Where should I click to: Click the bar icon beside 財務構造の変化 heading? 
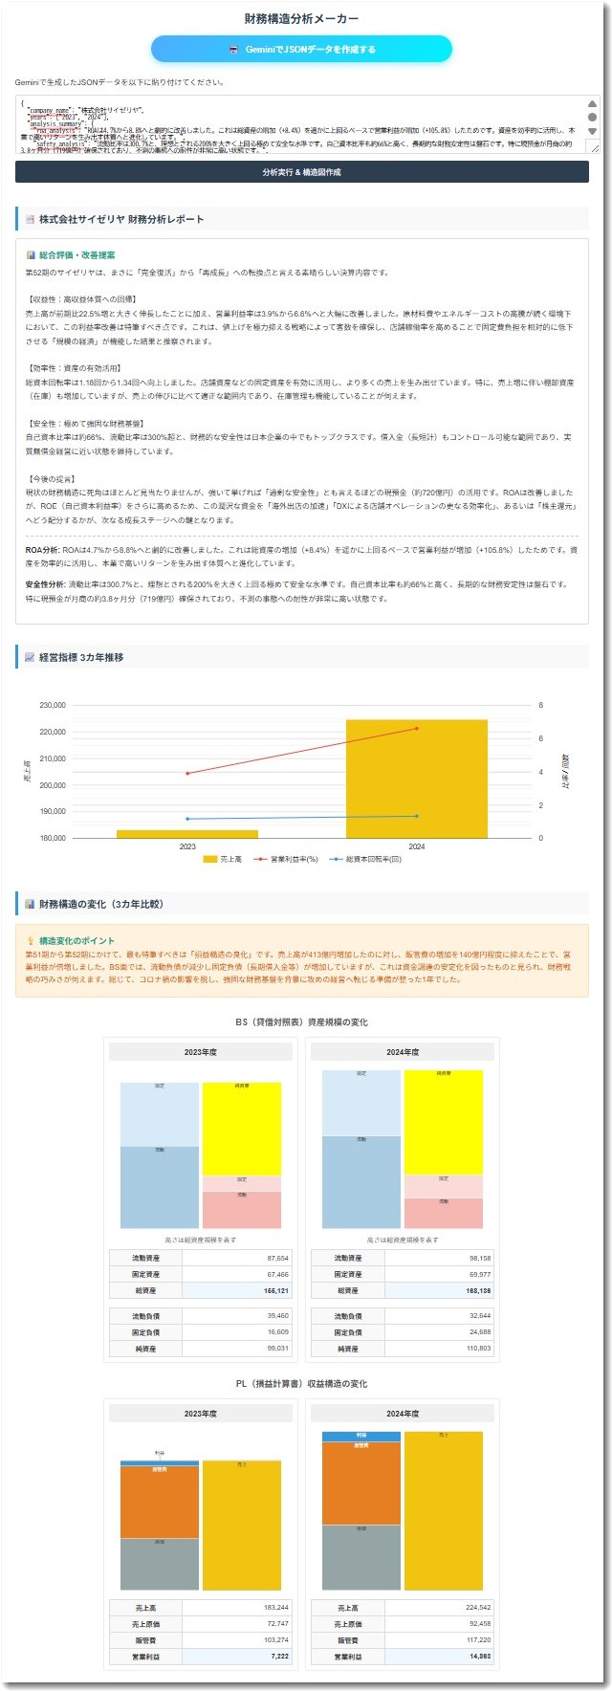(30, 904)
